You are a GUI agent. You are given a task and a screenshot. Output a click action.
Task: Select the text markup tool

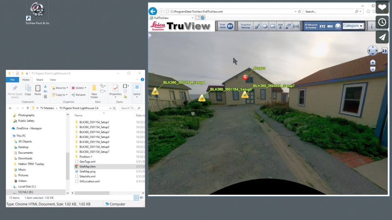coord(280,26)
